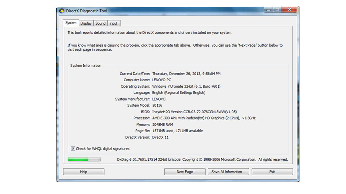Click the Help button

pyautogui.click(x=84, y=172)
